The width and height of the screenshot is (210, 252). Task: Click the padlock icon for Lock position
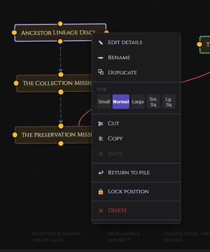[x=101, y=192]
